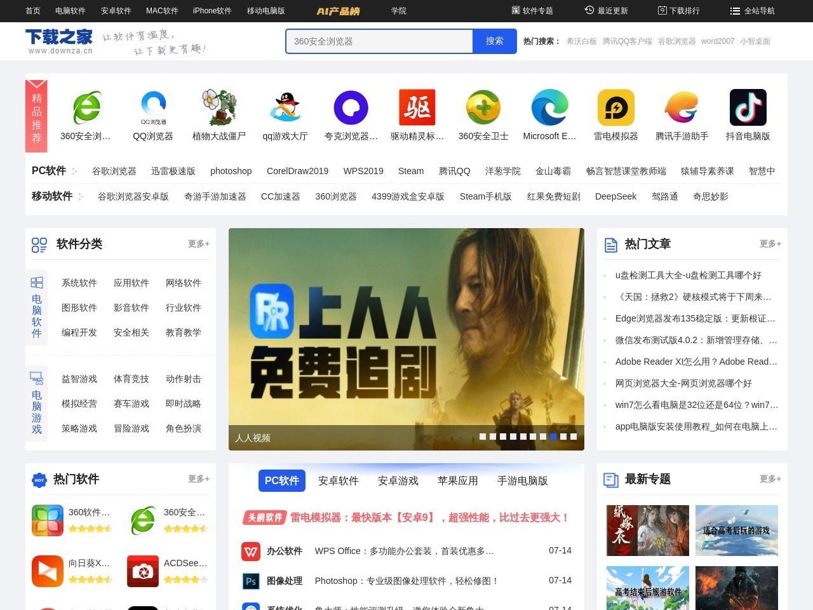Open the 360安全卫士 icon
This screenshot has width=813, height=610.
coord(483,107)
